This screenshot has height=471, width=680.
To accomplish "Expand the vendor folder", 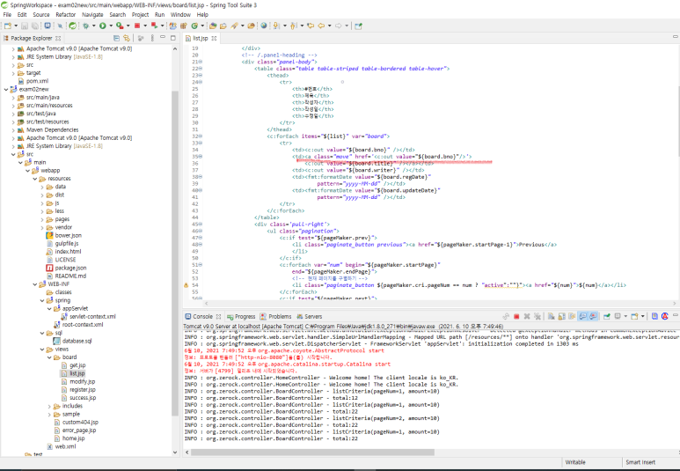I will point(42,227).
